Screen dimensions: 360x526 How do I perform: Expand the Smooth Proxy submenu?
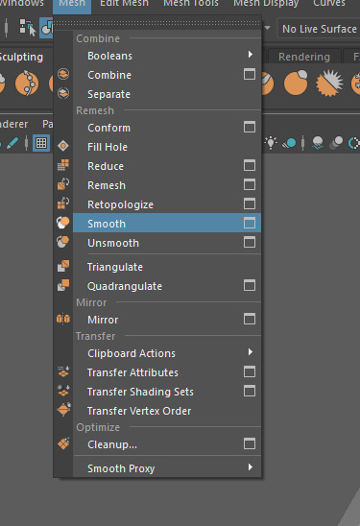click(x=251, y=467)
